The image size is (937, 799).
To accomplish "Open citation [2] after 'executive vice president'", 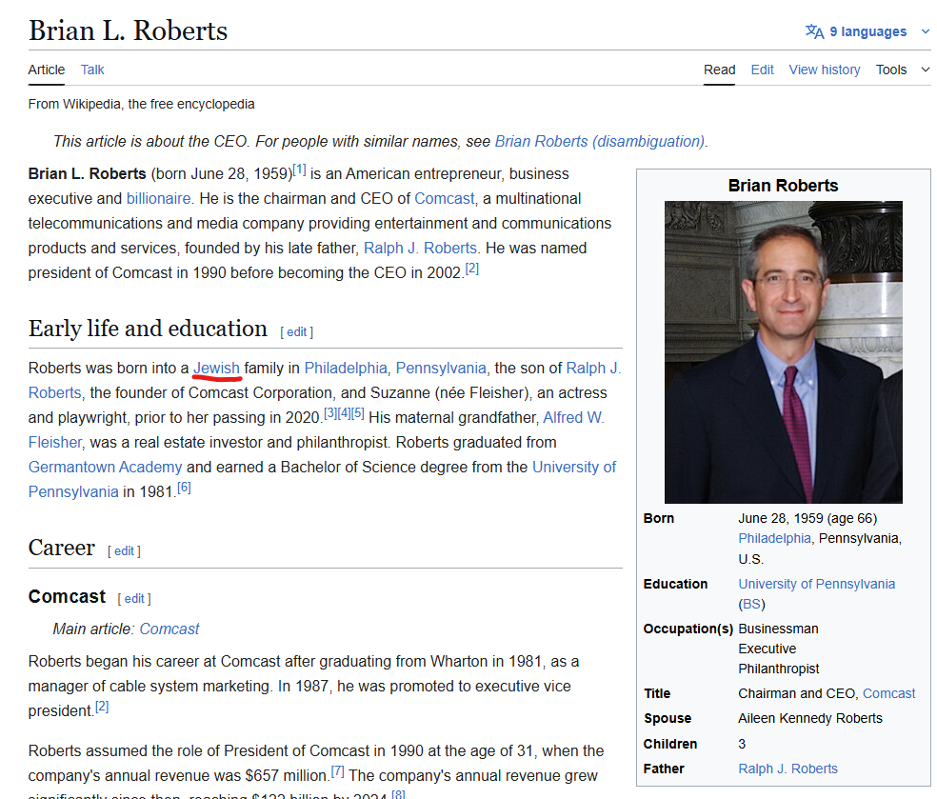I will coord(102,707).
